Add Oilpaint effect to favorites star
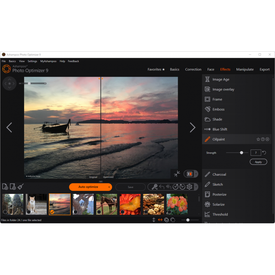This screenshot has width=275, height=275. pyautogui.click(x=258, y=139)
